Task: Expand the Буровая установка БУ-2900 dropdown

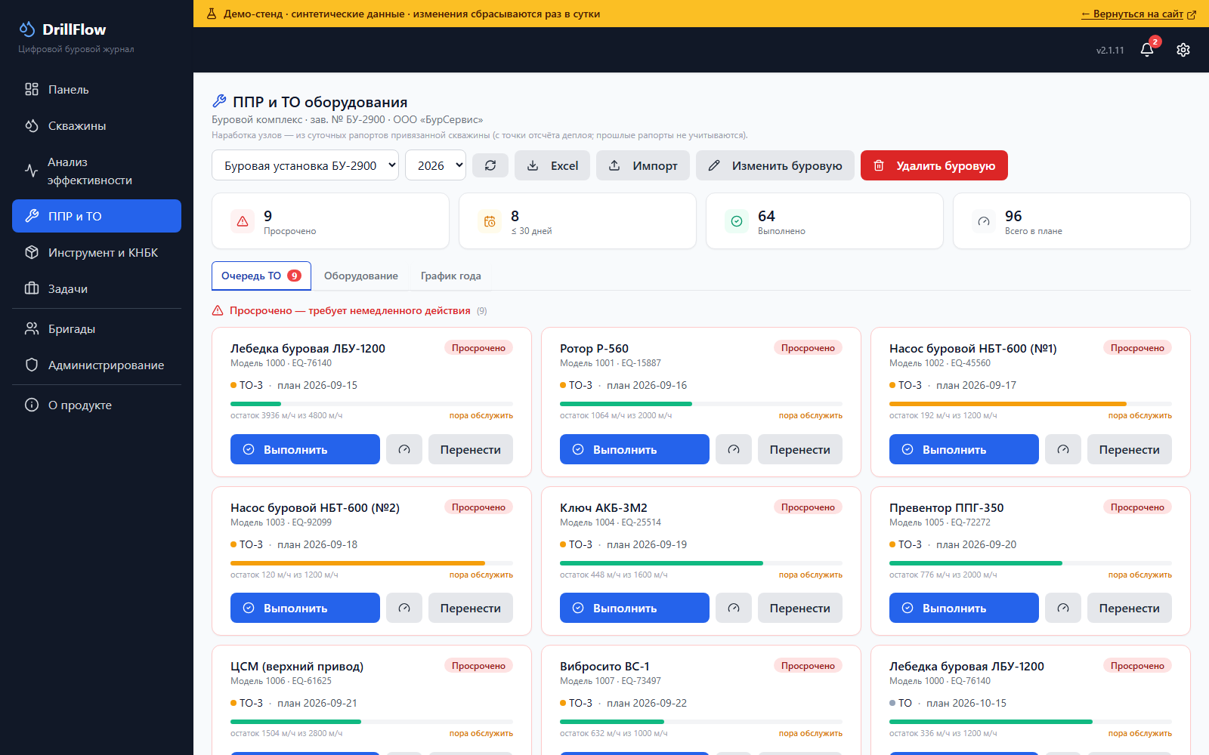Action: click(306, 165)
